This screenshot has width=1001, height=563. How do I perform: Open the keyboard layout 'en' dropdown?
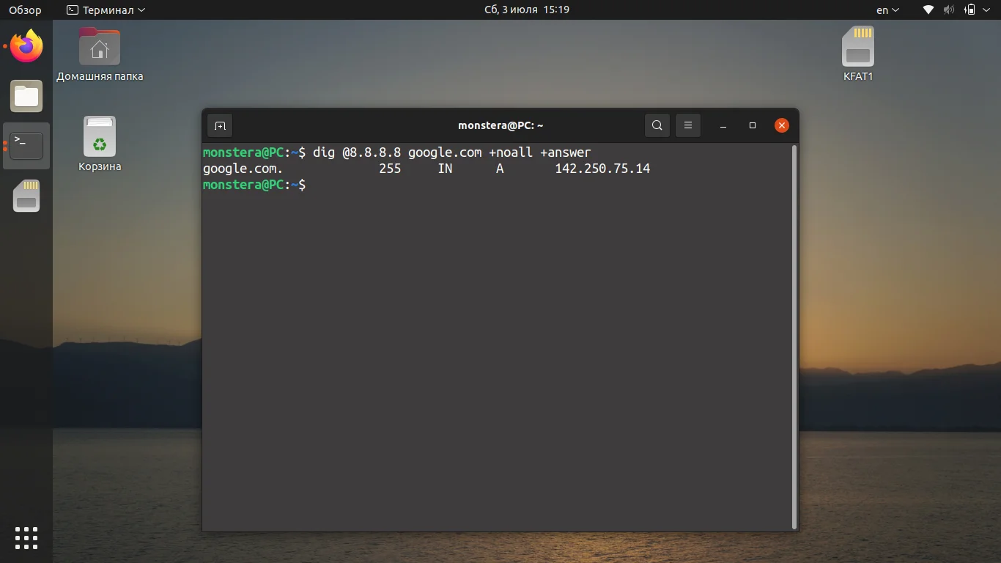pos(887,10)
